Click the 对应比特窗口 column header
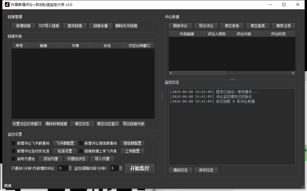 tap(139, 46)
